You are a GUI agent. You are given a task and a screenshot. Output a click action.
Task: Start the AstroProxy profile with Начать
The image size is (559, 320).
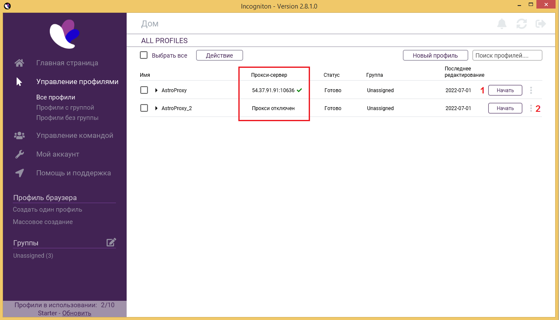pyautogui.click(x=505, y=90)
